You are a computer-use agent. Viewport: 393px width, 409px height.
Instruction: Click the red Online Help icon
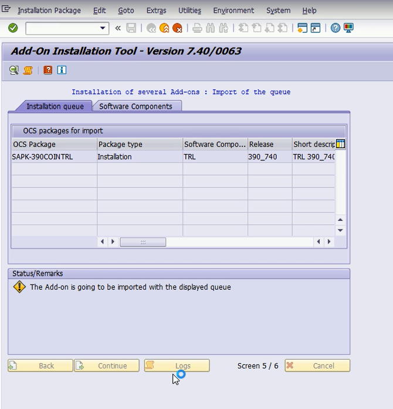(48, 70)
